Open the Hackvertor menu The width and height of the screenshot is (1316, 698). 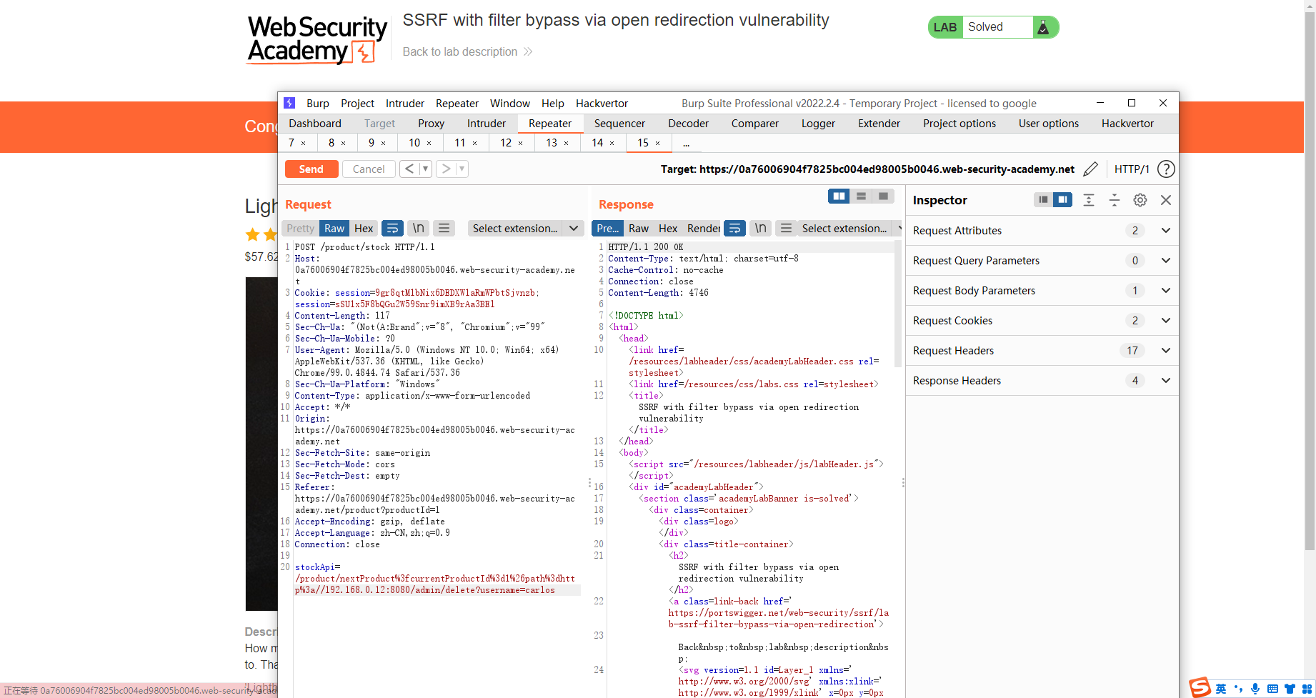point(602,104)
